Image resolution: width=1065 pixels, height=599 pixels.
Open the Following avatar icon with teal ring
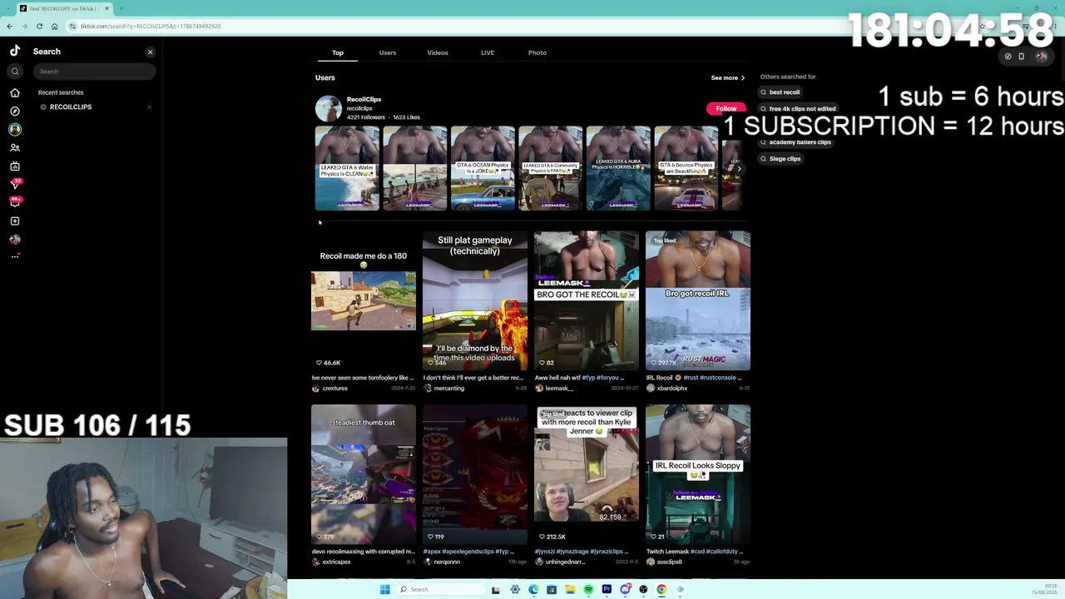point(15,129)
